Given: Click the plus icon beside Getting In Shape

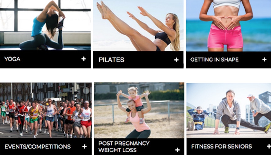Looking at the screenshot, I should 264,59.
